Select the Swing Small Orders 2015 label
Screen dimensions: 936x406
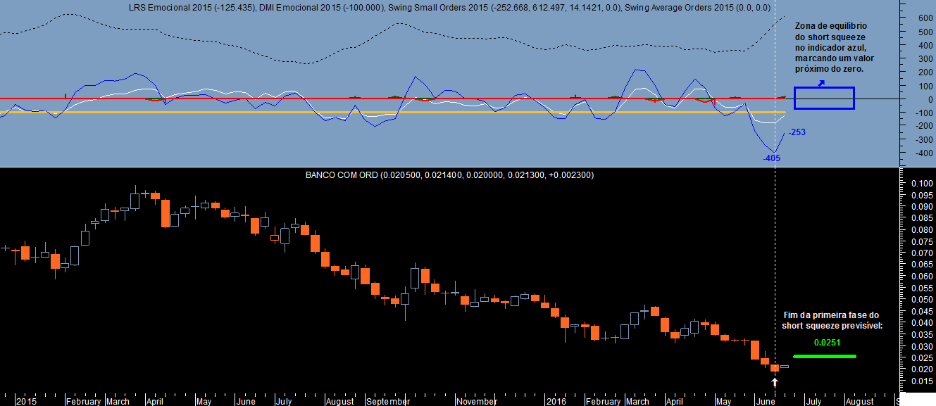point(504,7)
